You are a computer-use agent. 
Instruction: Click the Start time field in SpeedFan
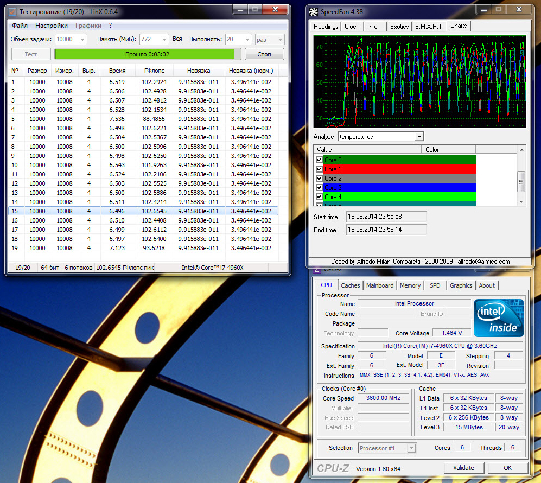(x=386, y=217)
